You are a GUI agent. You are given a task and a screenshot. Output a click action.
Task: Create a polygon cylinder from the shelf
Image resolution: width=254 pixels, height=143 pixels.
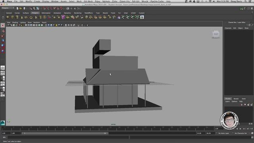tap(17, 17)
